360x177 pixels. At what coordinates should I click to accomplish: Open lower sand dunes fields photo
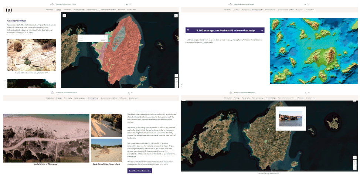coord(106,151)
